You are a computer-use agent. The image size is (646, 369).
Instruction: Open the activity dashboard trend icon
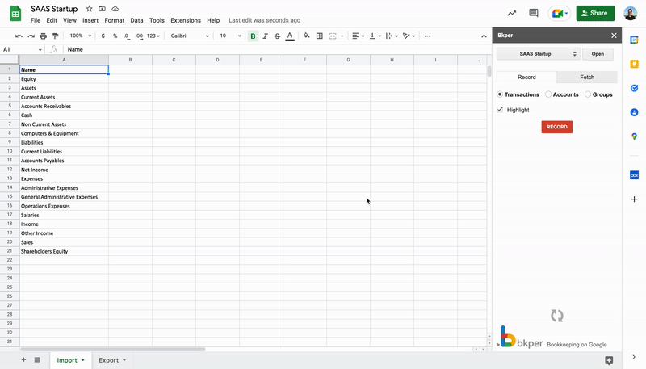point(512,13)
